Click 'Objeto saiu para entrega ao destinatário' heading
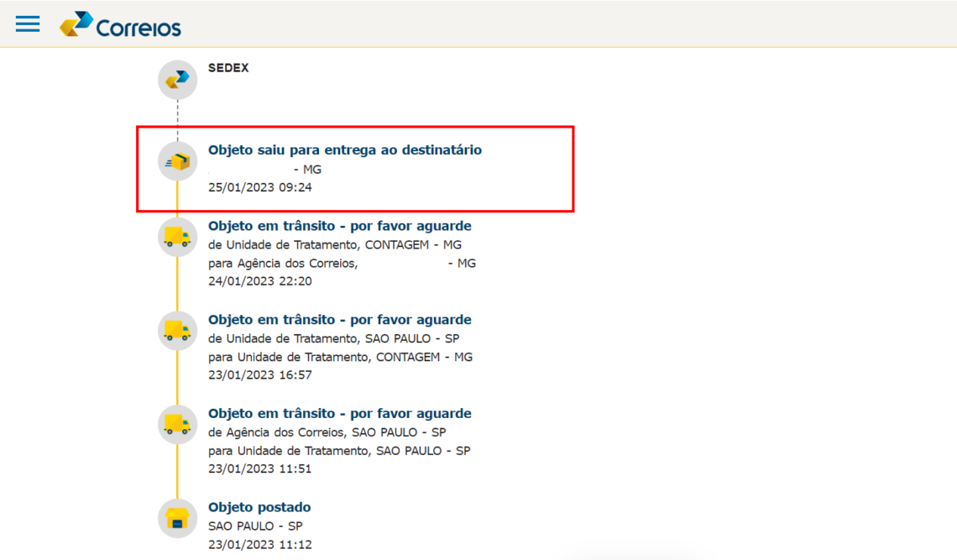 [344, 150]
